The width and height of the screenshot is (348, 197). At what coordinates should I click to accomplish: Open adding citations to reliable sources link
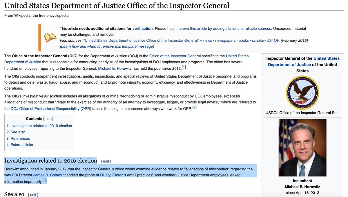click(242, 29)
